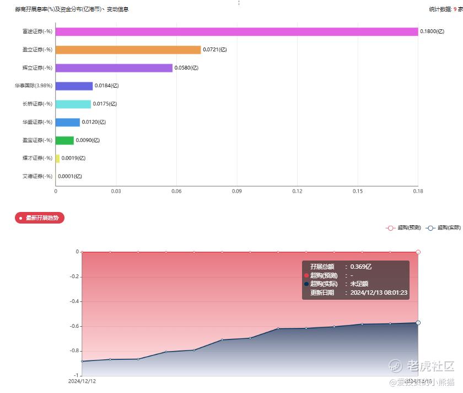Select the 富途证券 magenta bar
Screen dimensions: 463x393
(237, 31)
